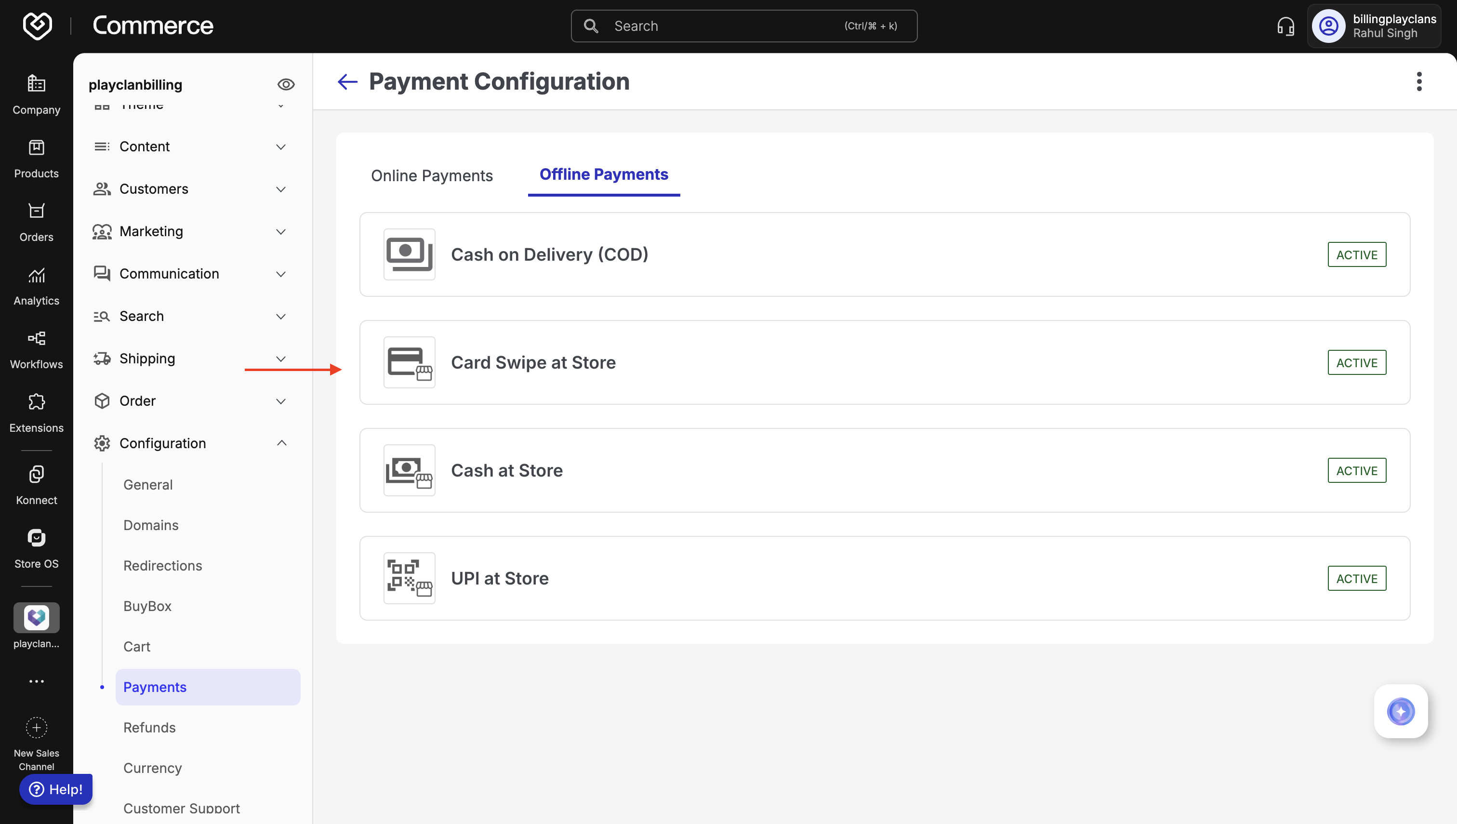Select Refunds in the Configuration submenu
Screen dimensions: 1457x824
(x=149, y=727)
